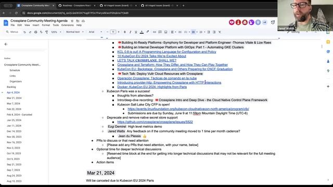Activate the paint format tool
The width and height of the screenshot is (333, 187).
[46, 32]
